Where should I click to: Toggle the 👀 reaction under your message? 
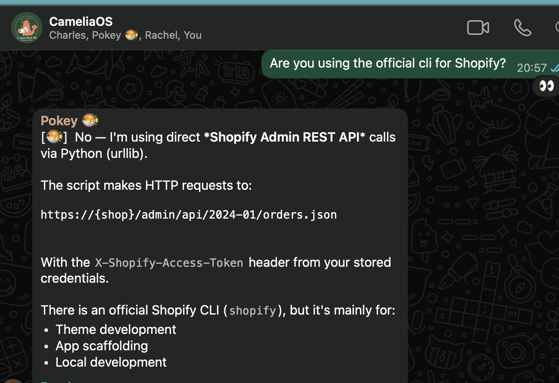(545, 86)
